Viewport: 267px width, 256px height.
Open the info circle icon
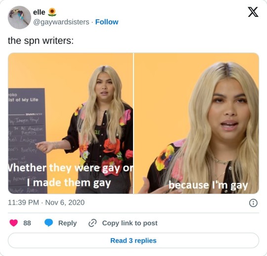[x=253, y=203]
